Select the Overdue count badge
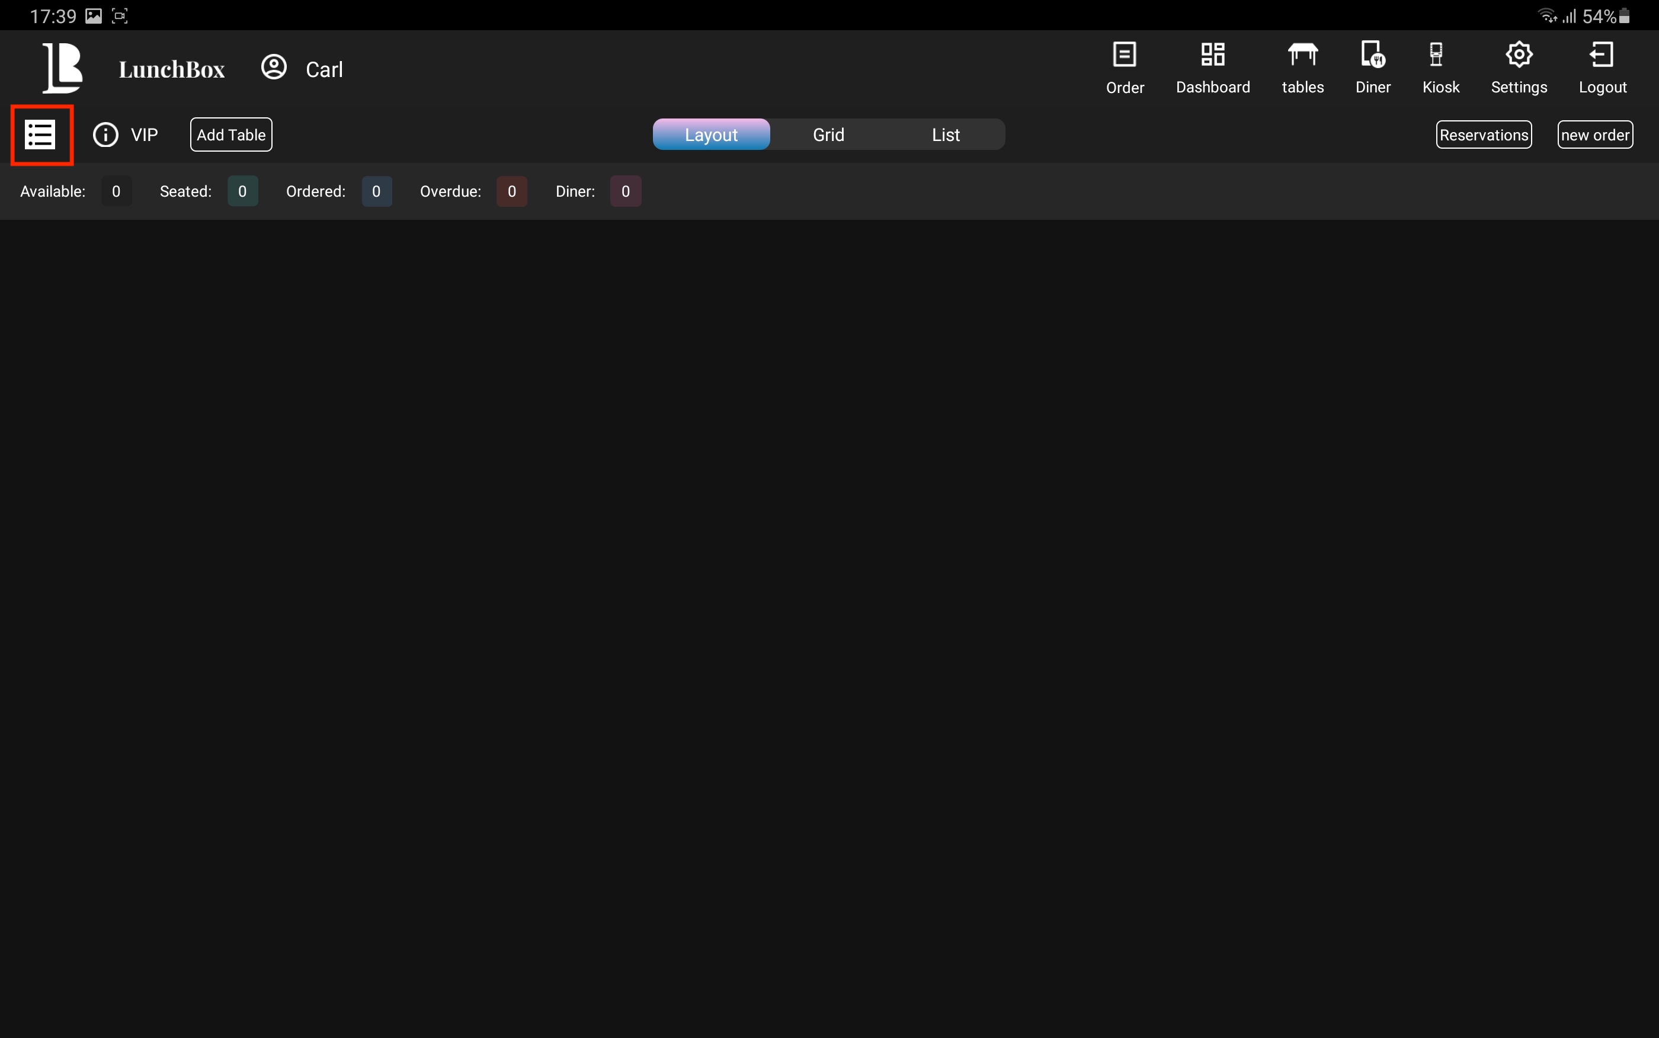Screen dimensions: 1659x1038 511,191
